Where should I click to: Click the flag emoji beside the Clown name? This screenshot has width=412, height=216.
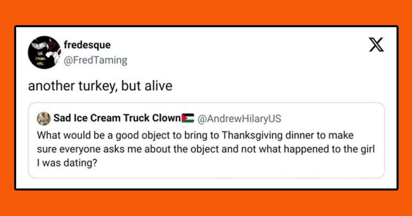(x=188, y=119)
